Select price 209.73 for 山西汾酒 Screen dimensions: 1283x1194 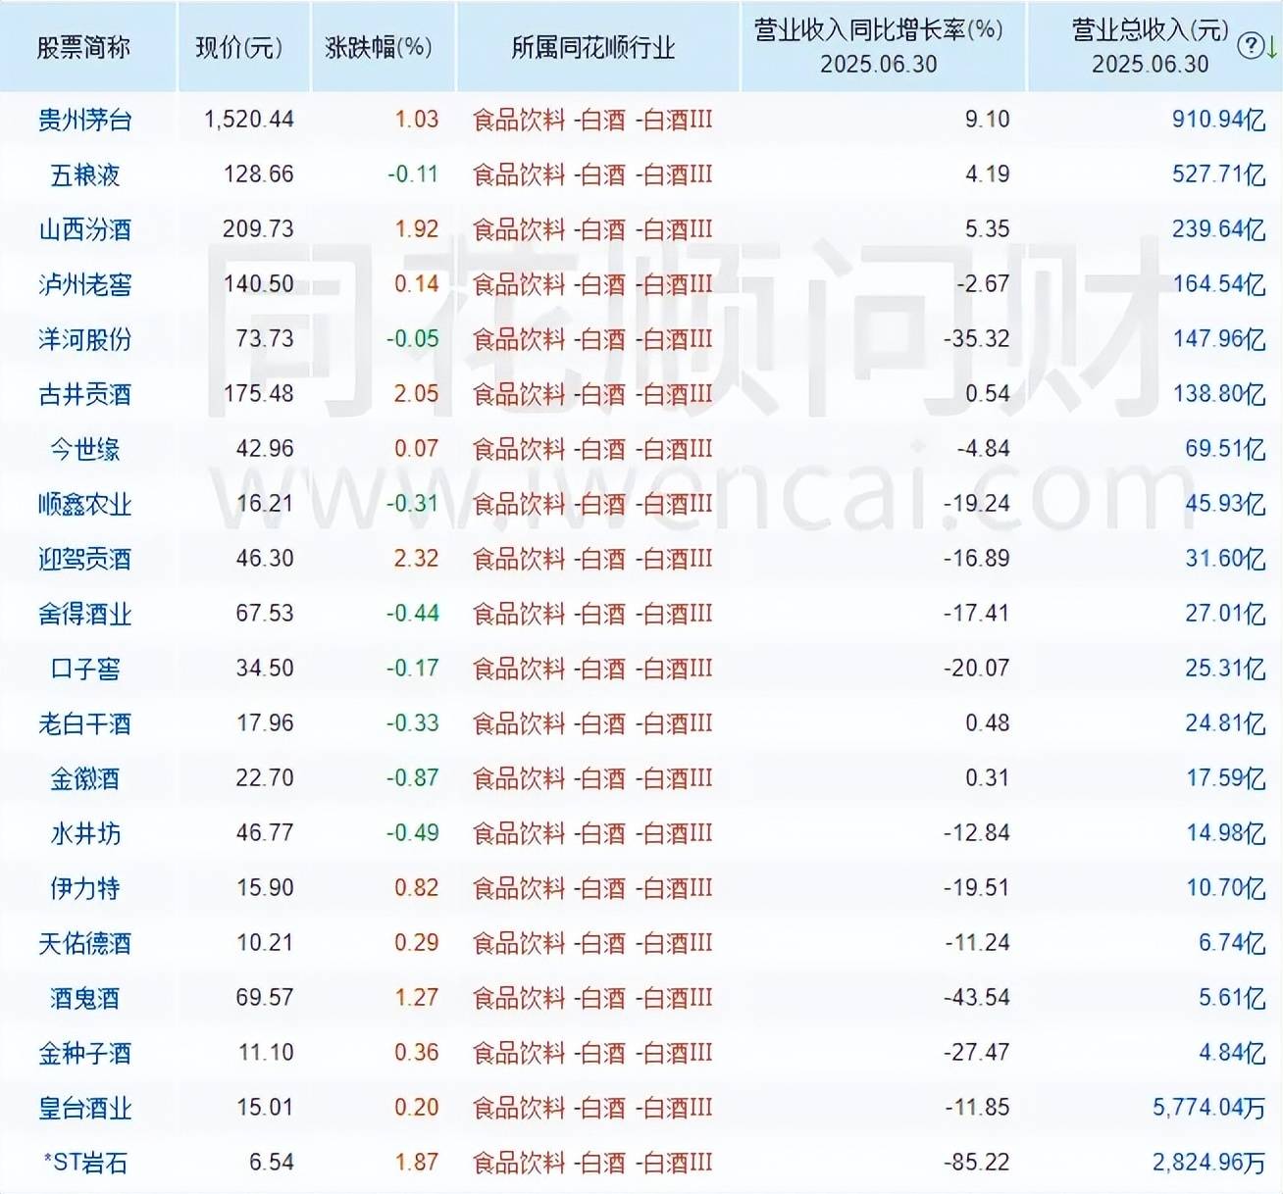(x=258, y=229)
